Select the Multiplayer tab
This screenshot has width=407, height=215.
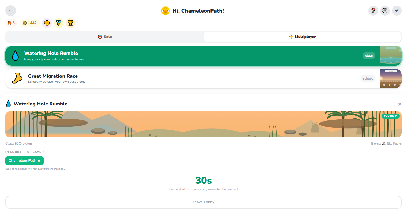tap(302, 37)
